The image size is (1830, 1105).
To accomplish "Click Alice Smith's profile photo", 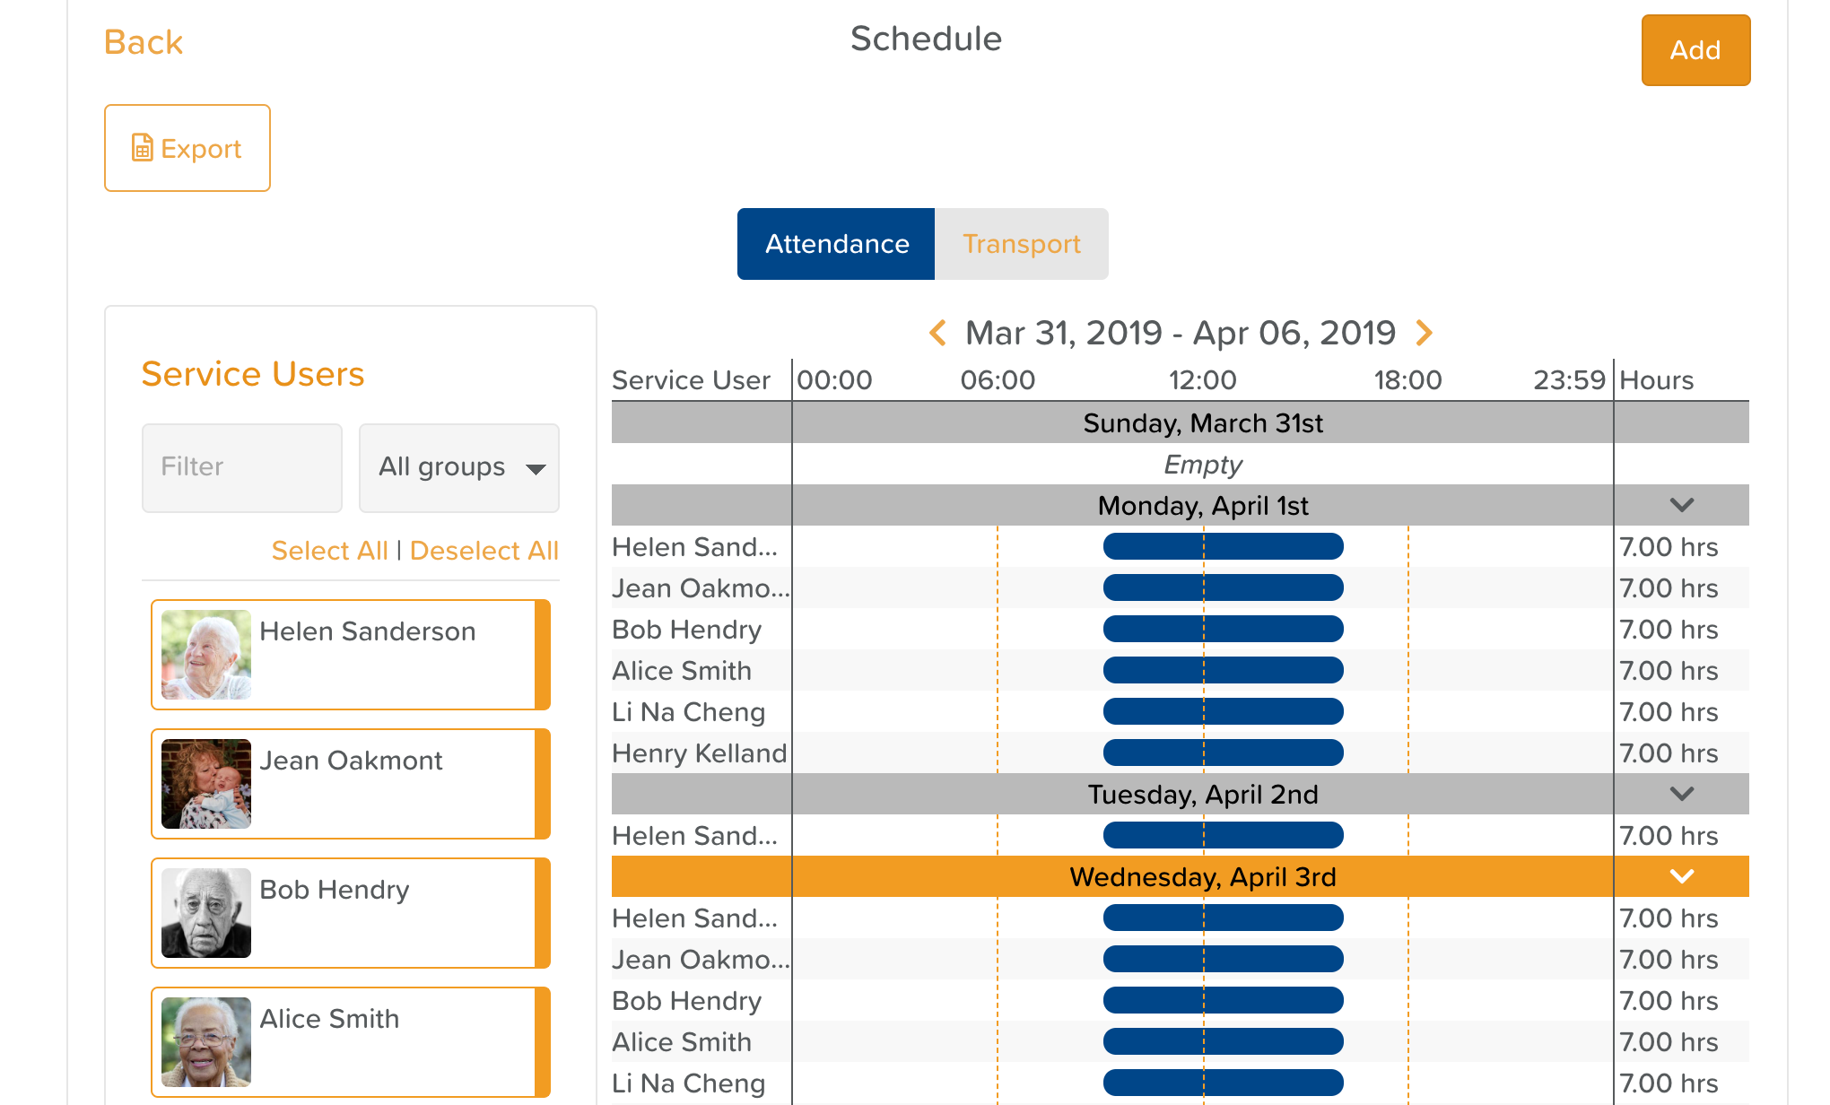I will coord(206,1042).
